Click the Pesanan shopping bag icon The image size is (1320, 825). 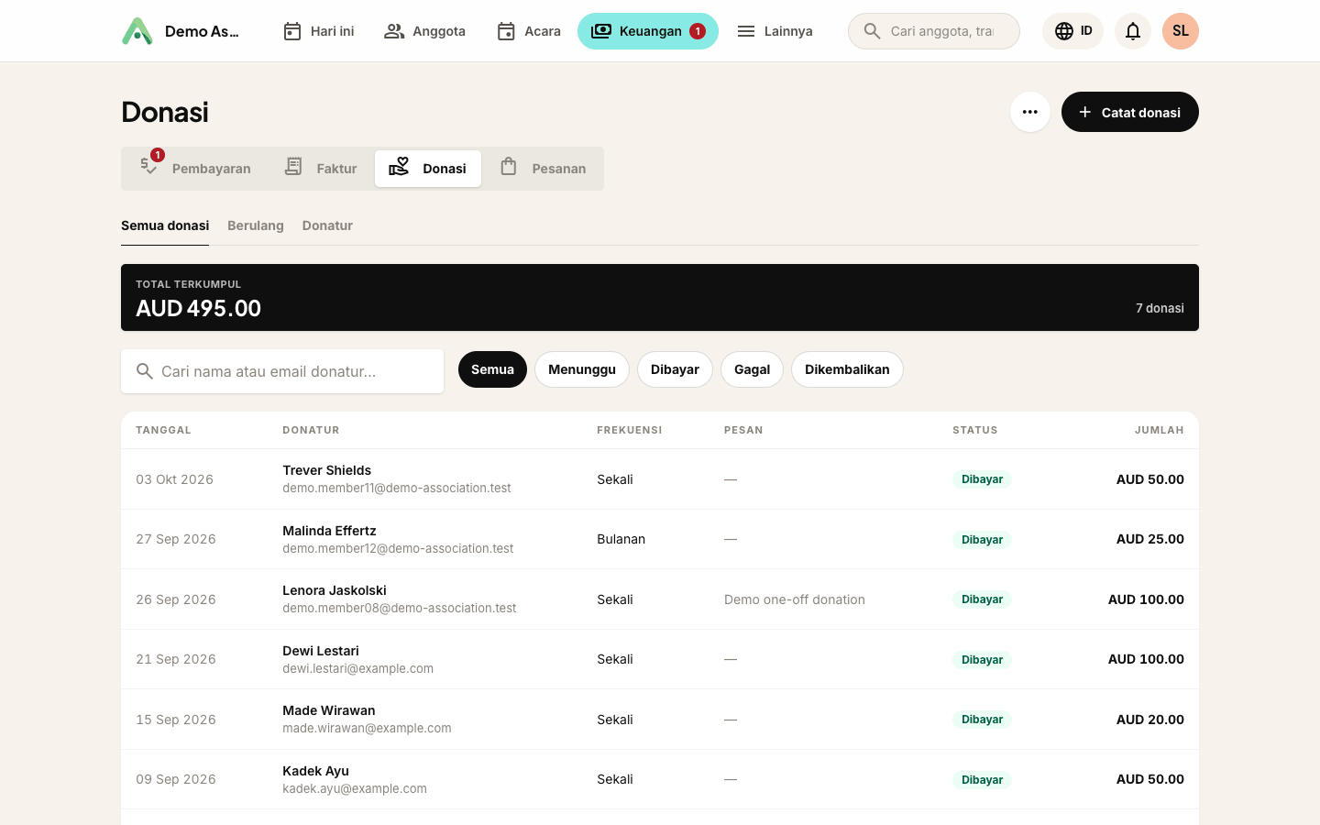(x=509, y=167)
